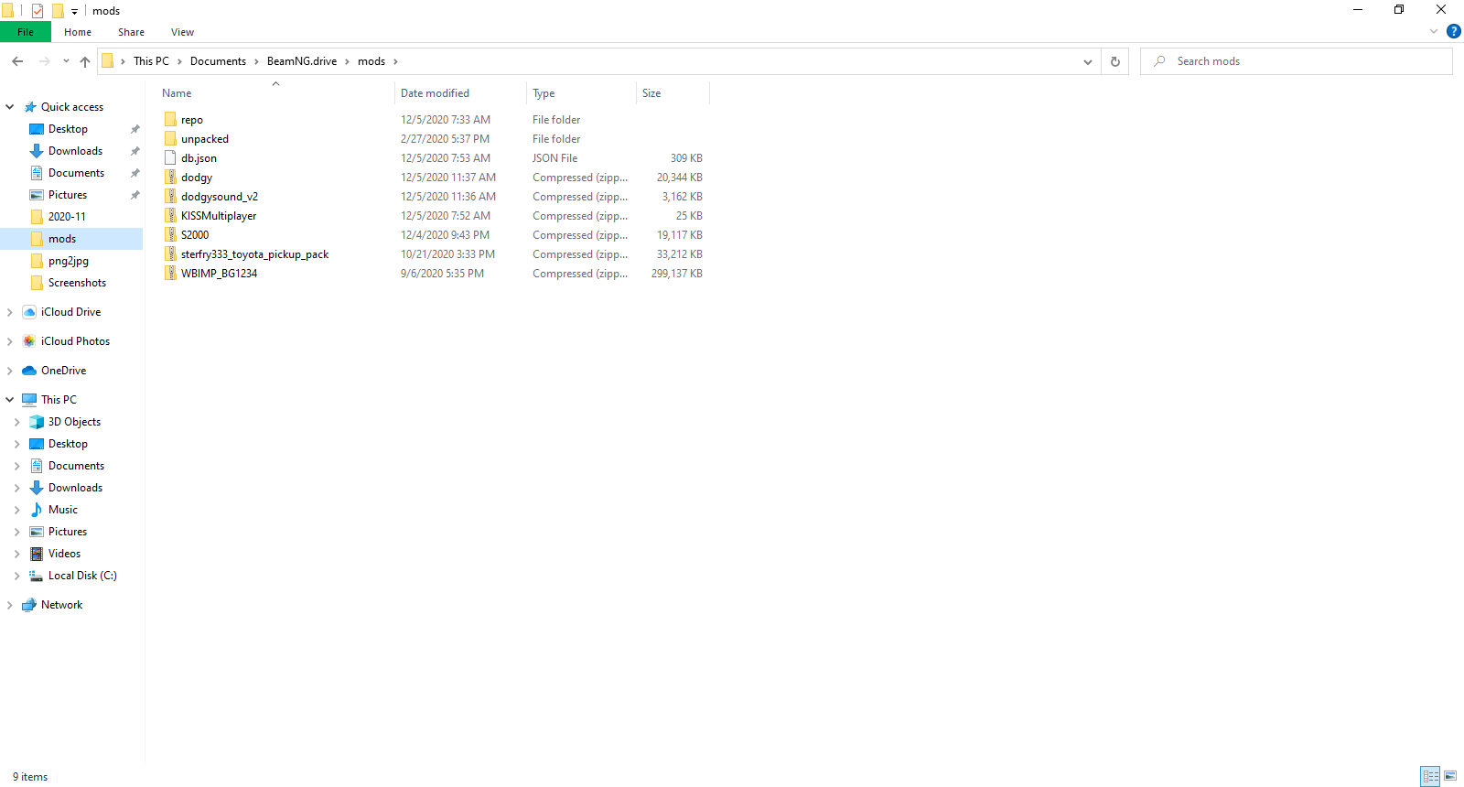Switch to the Home ribbon tab
Image resolution: width=1464 pixels, height=787 pixels.
(x=78, y=32)
